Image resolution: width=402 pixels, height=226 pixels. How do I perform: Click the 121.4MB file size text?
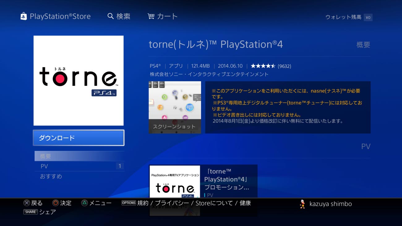coord(200,66)
